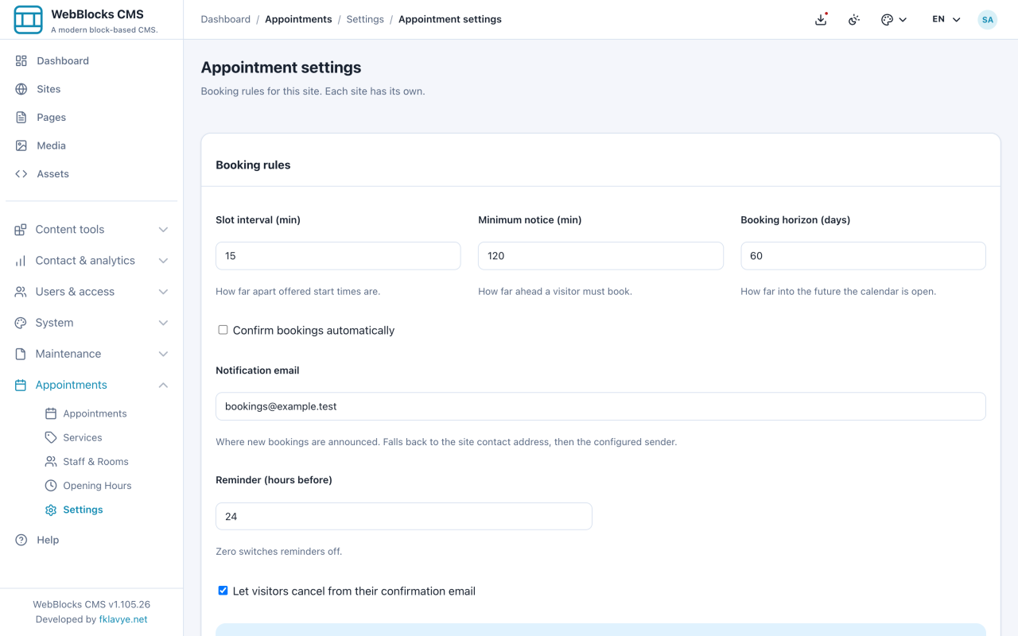Click the Booking horizon days field
Screen dimensions: 1018x636
coord(863,256)
